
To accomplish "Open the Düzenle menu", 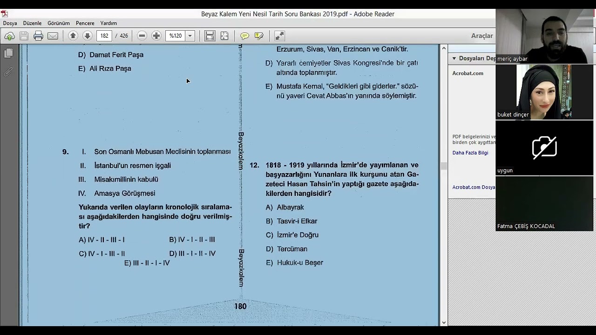I will tap(32, 23).
